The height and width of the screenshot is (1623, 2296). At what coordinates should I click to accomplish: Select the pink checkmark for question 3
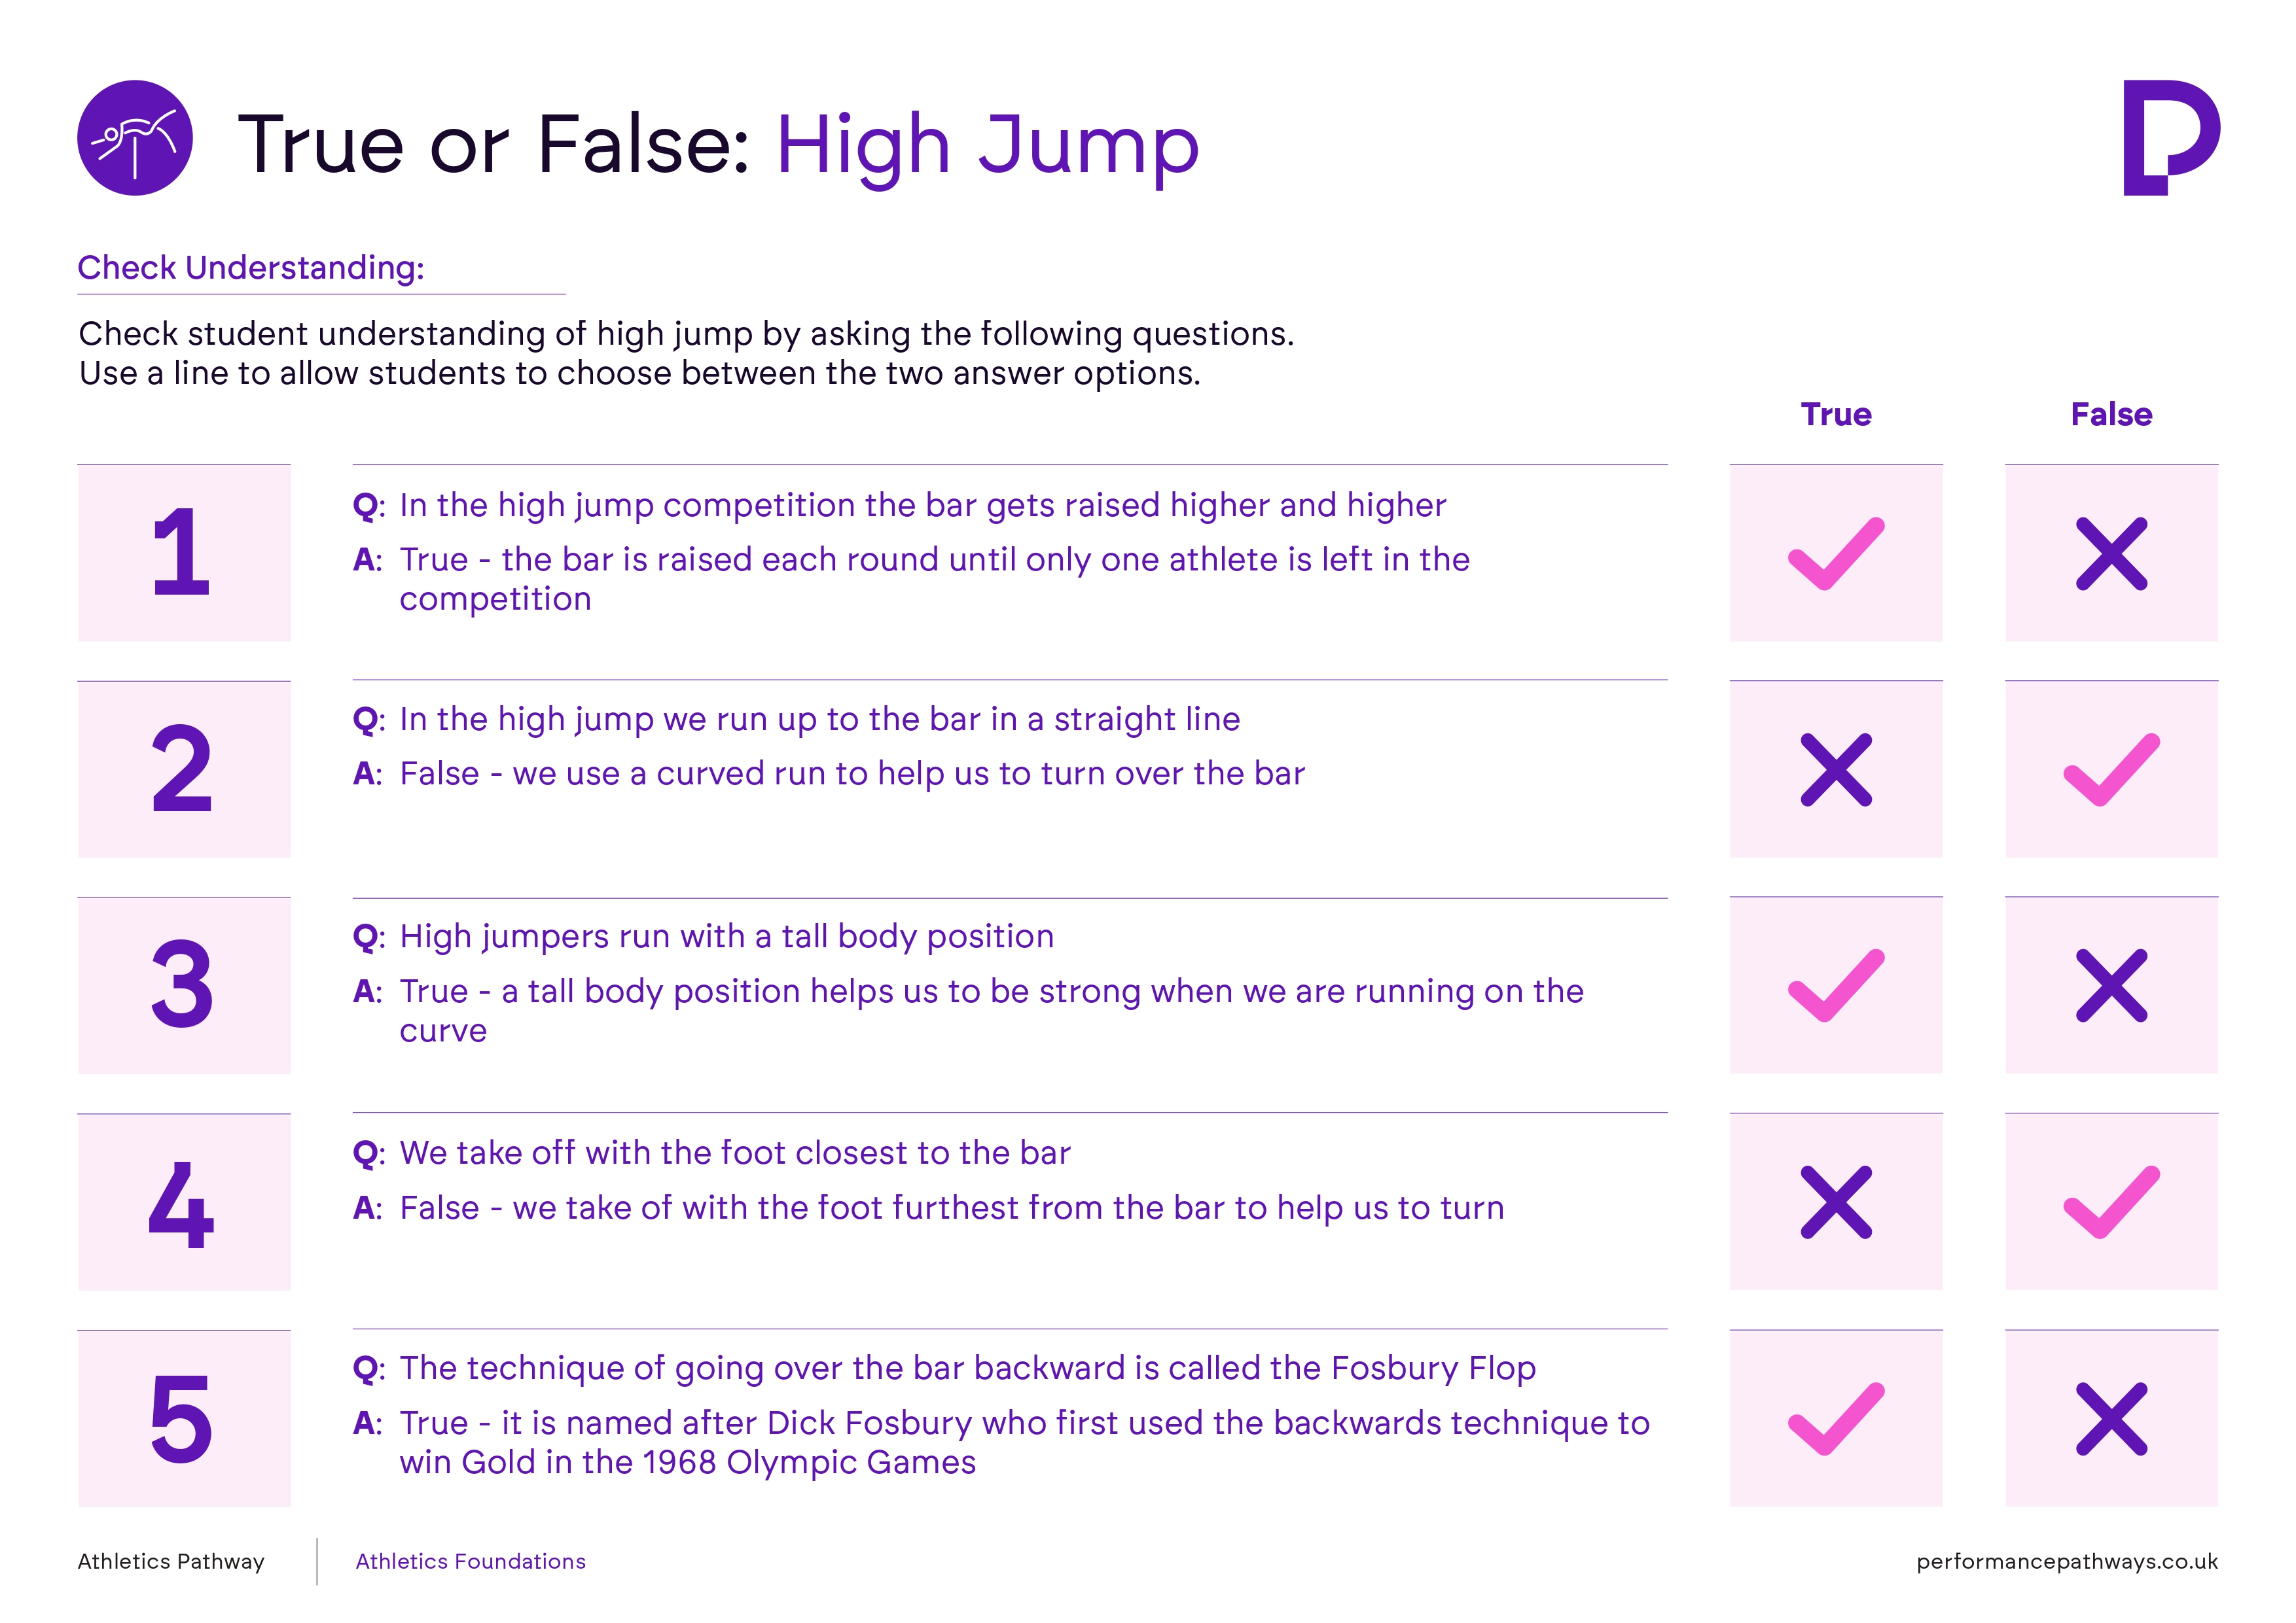tap(1836, 985)
